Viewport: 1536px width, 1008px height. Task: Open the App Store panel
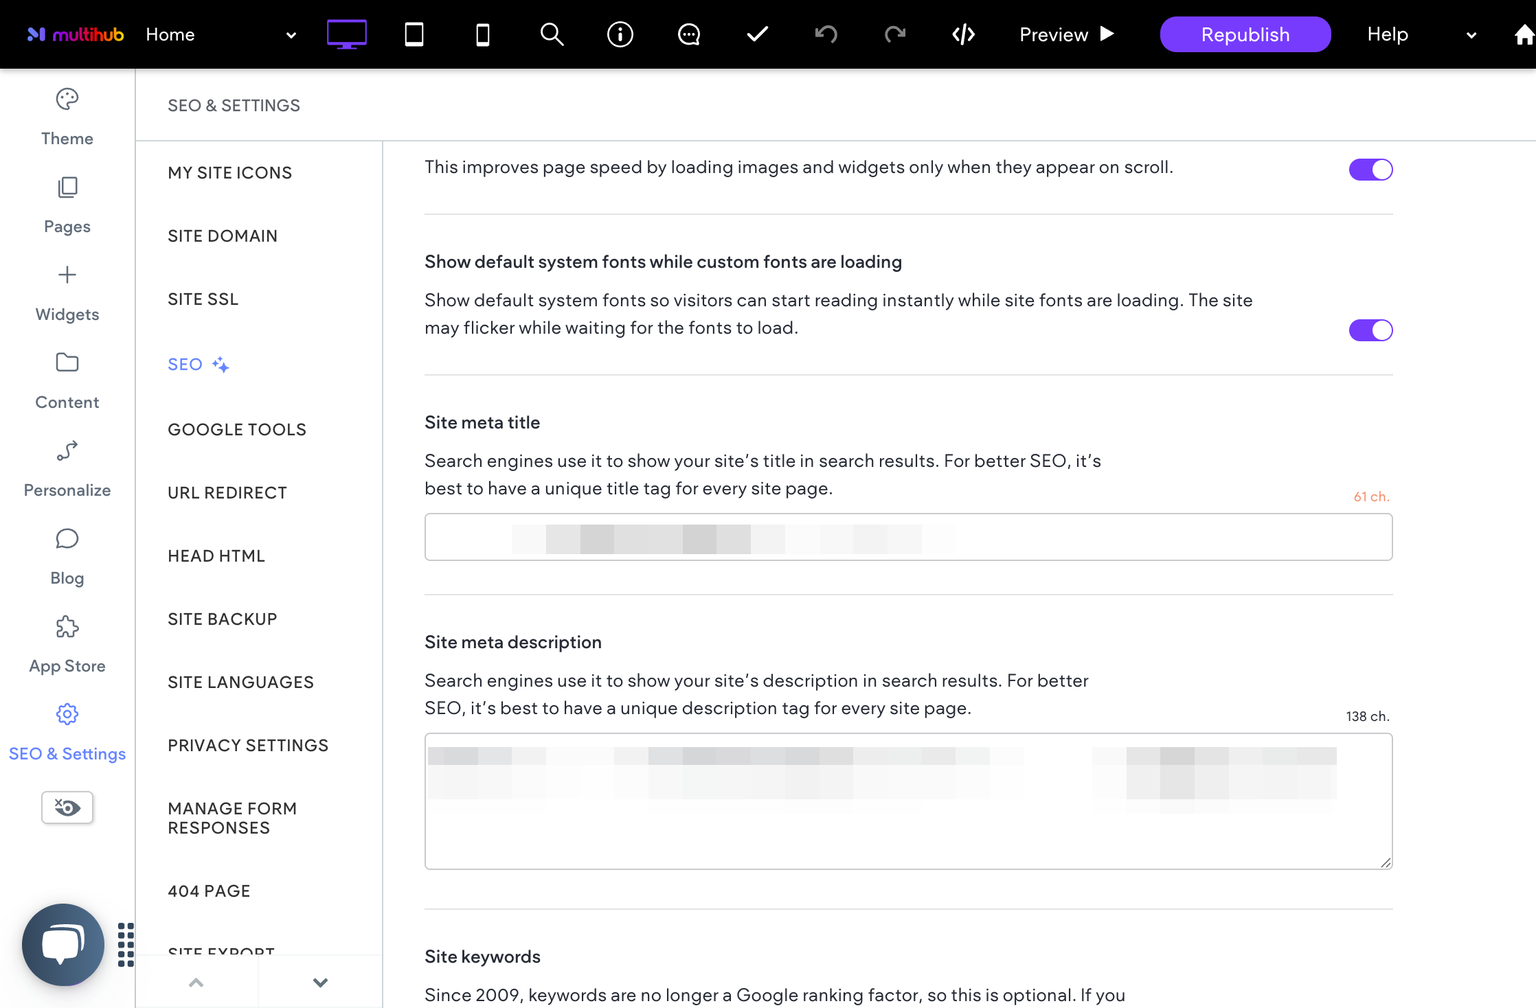pyautogui.click(x=67, y=645)
